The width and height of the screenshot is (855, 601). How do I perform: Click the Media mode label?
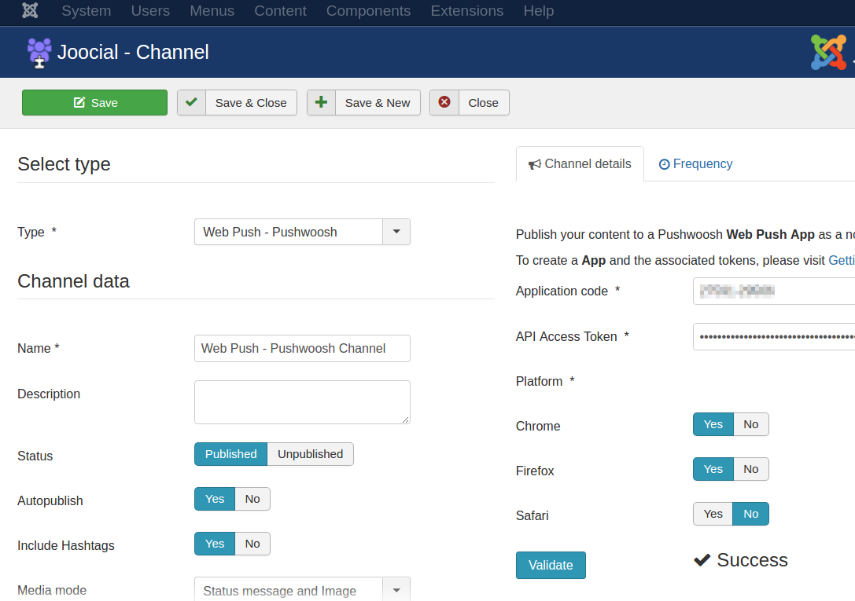tap(52, 590)
